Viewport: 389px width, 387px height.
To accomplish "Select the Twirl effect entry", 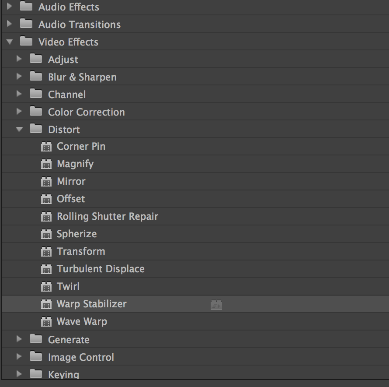I will [x=68, y=287].
